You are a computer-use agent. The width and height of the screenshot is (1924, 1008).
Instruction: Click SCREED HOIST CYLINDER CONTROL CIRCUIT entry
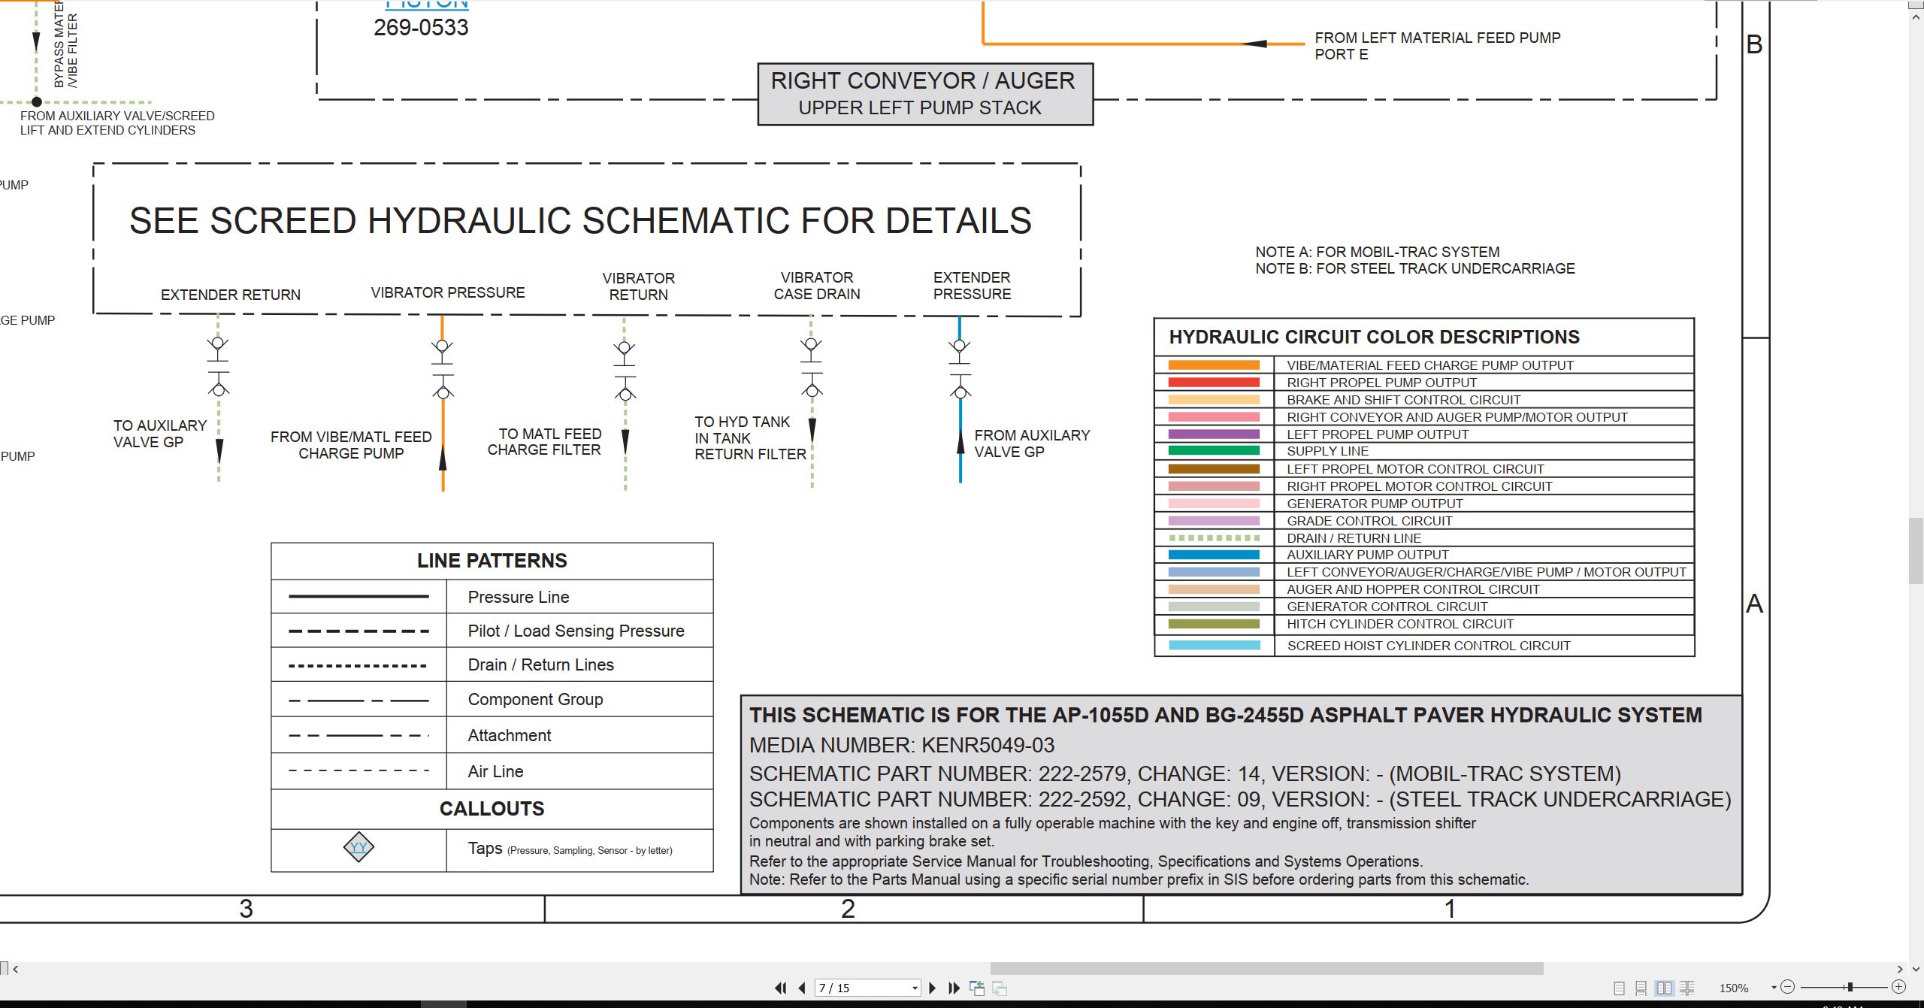click(x=1429, y=646)
